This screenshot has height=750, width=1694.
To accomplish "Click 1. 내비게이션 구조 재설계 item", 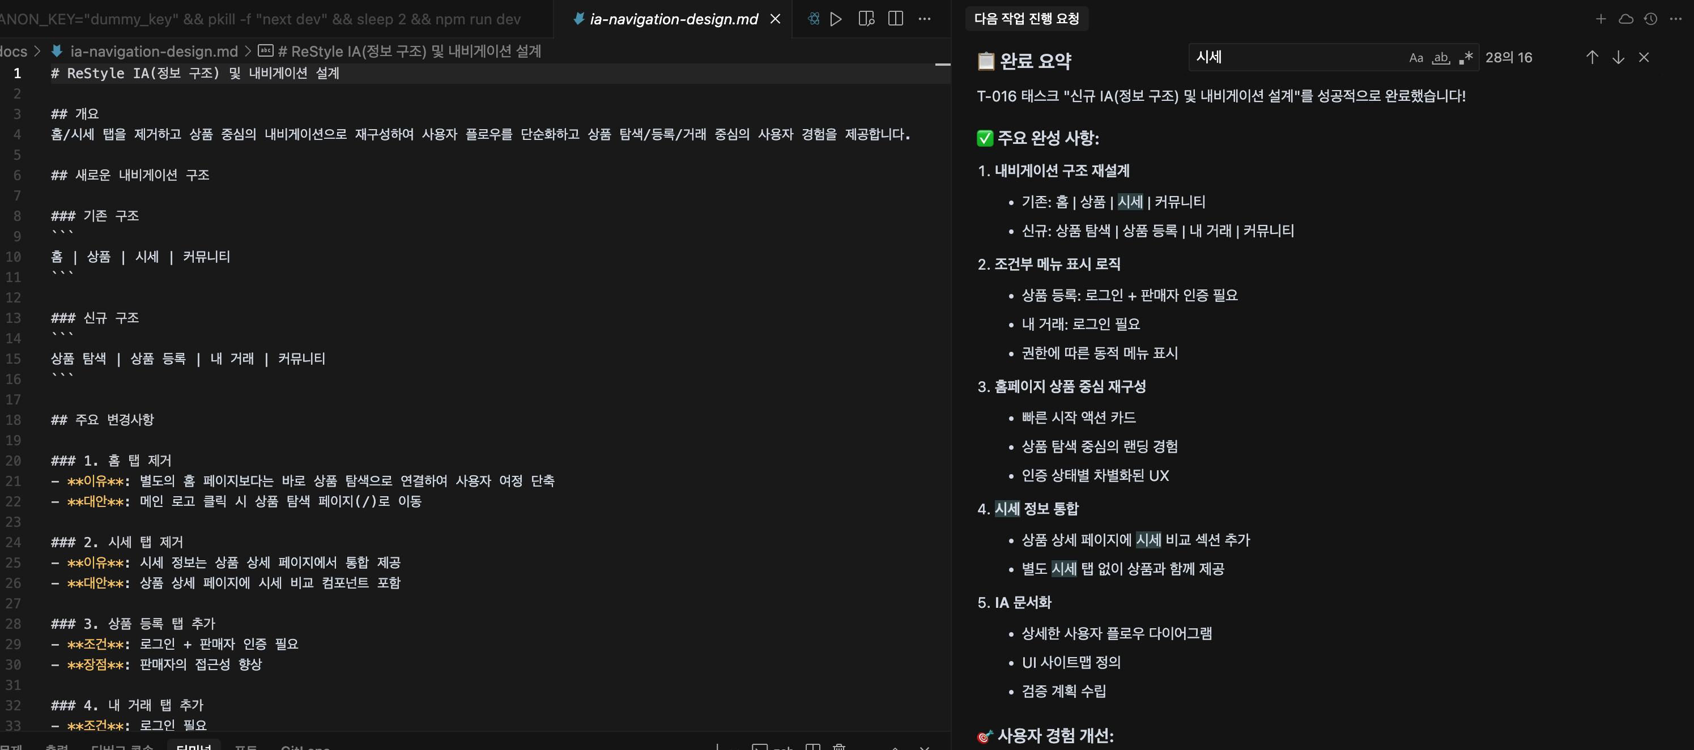I will (x=1053, y=171).
